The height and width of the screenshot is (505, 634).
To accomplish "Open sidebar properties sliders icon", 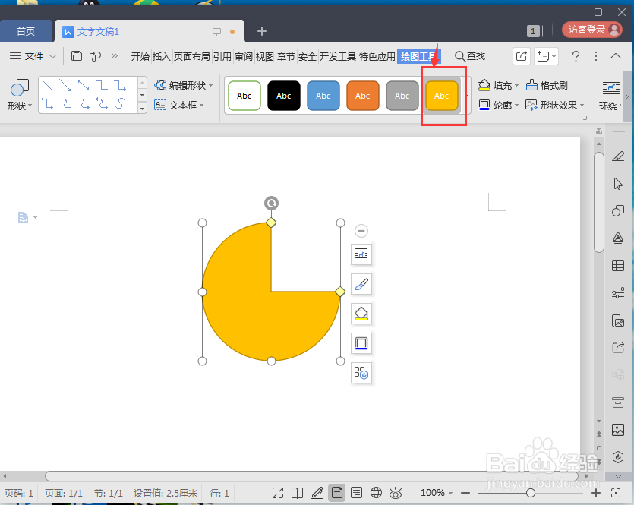I will tap(618, 292).
